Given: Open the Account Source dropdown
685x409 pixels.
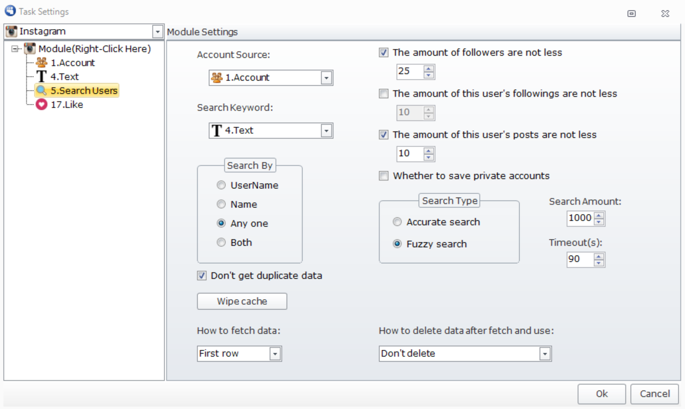Looking at the screenshot, I should click(x=327, y=78).
